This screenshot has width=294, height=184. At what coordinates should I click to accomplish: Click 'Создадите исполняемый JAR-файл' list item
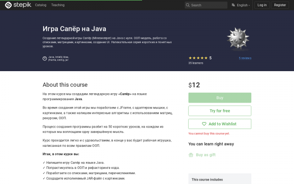click(84, 179)
